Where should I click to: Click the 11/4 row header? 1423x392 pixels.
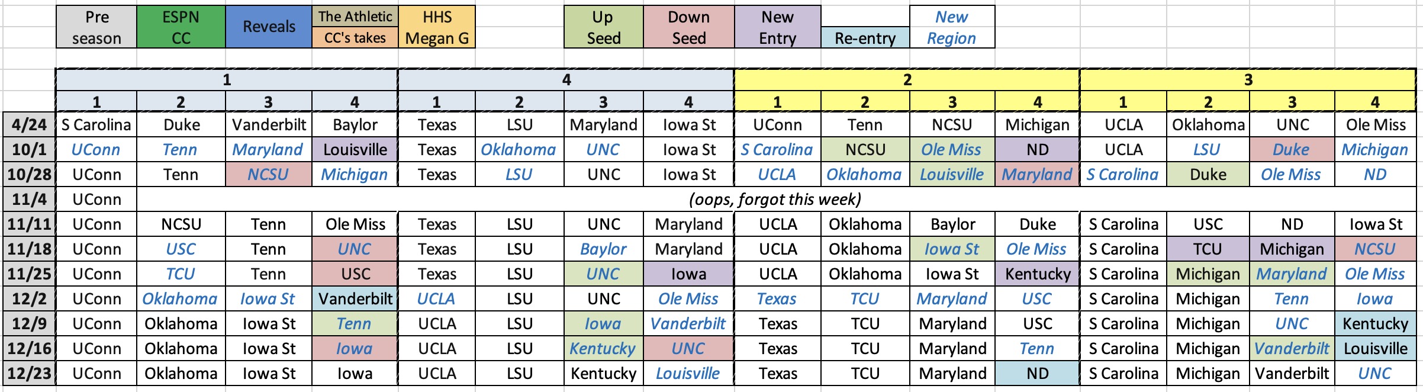coord(29,200)
